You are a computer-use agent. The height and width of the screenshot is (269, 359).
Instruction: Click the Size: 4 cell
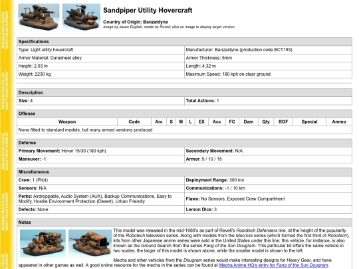(100, 101)
